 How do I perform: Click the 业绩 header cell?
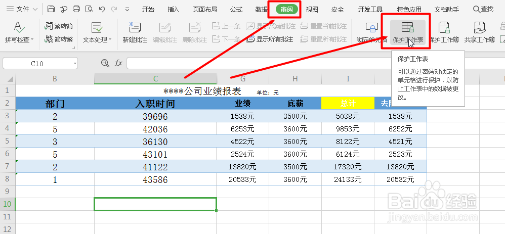coord(243,103)
